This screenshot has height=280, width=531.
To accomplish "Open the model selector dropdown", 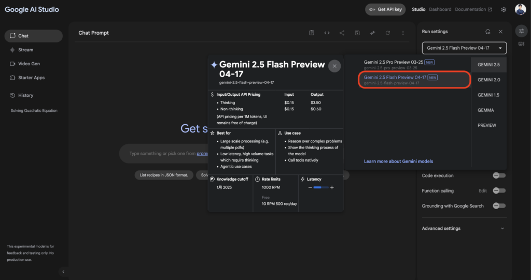I will click(x=464, y=48).
